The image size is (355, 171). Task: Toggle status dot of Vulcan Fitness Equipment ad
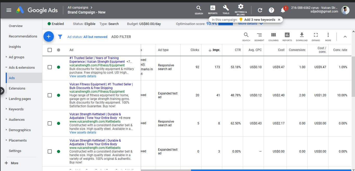[x=59, y=95]
